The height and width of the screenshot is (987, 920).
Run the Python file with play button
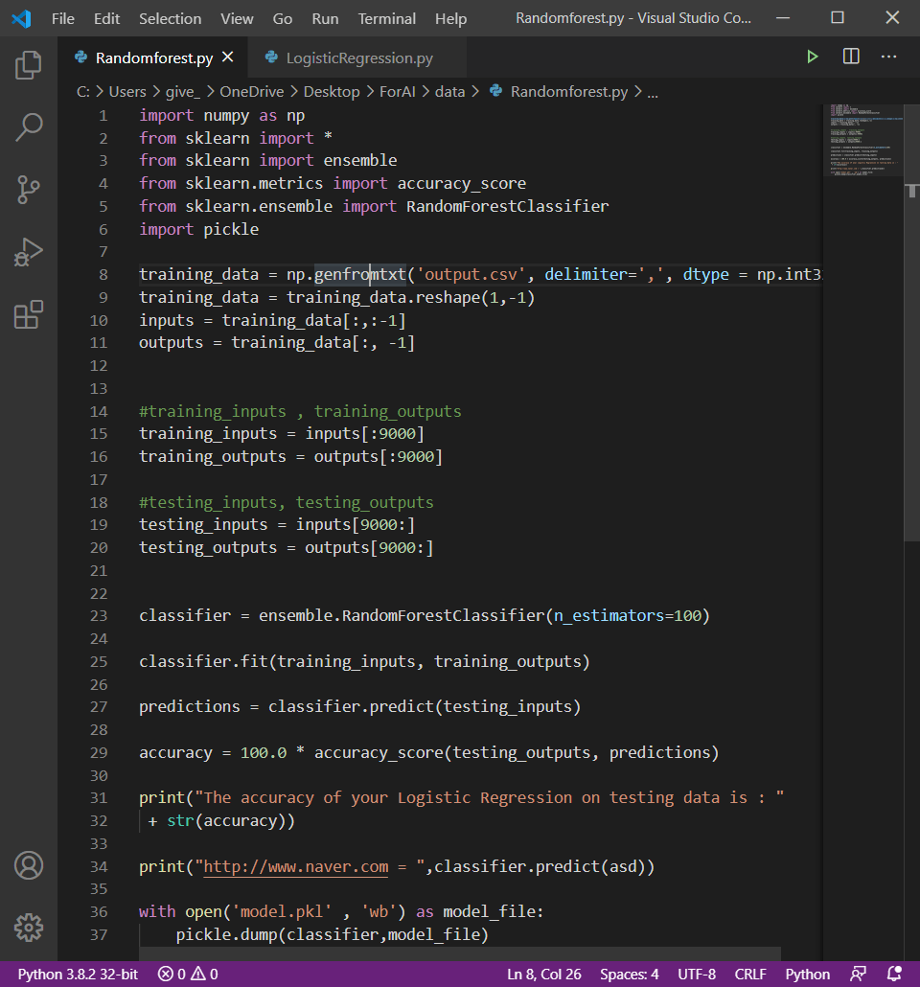coord(813,57)
